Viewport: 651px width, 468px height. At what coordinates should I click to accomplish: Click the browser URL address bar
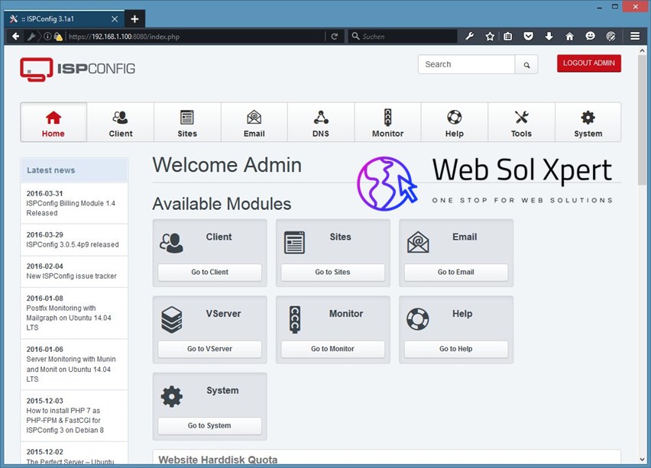[x=195, y=37]
